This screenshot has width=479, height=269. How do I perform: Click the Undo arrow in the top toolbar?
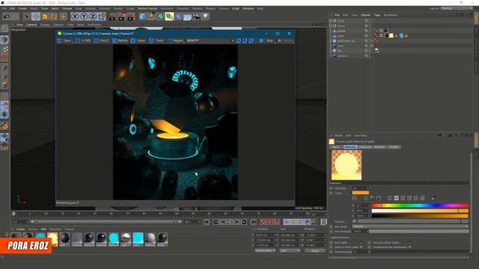point(7,16)
